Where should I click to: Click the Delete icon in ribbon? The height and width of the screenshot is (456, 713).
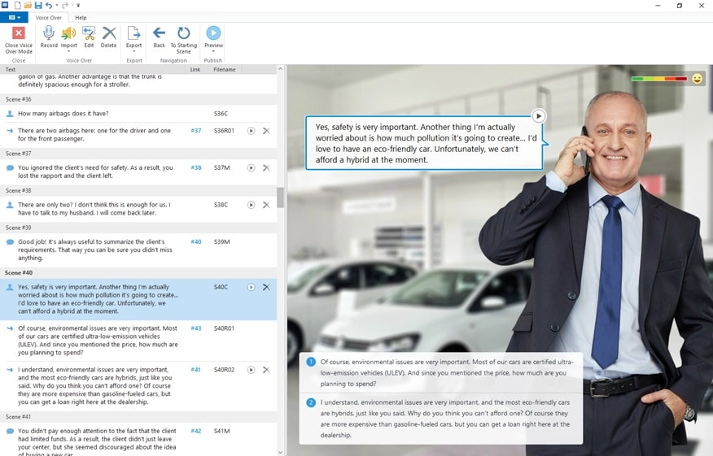108,33
